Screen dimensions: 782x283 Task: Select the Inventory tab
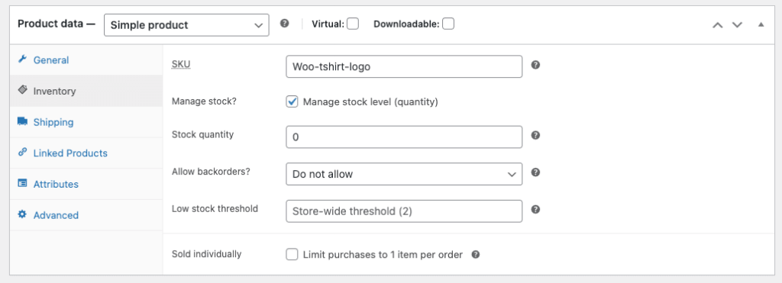coord(86,91)
